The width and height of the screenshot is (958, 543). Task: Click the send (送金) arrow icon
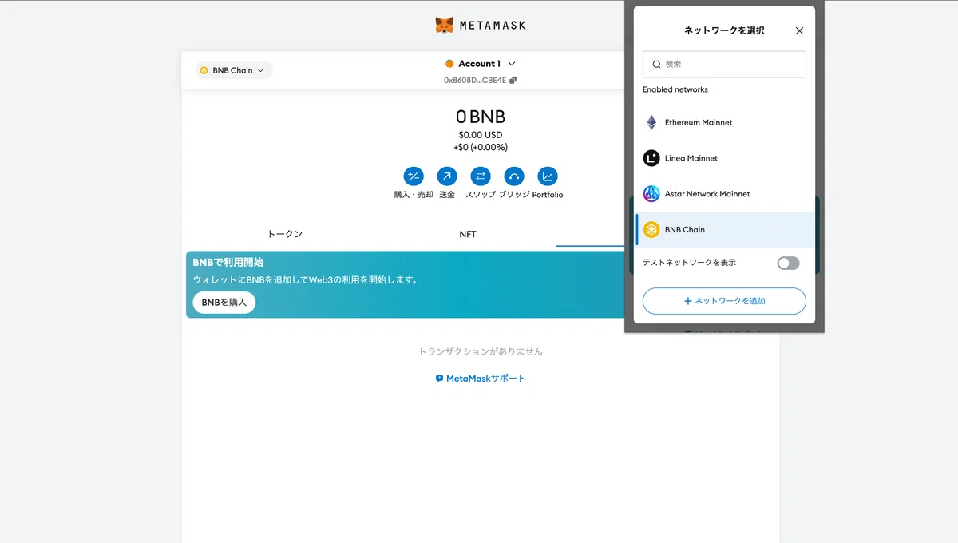click(x=447, y=176)
